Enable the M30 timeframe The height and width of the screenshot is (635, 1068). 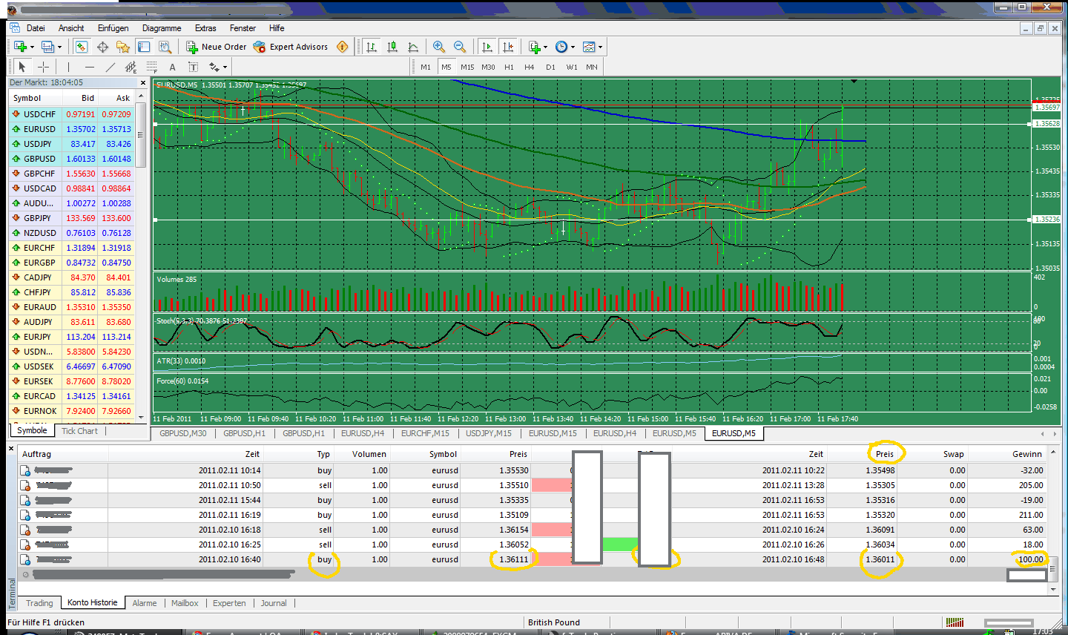(x=489, y=67)
